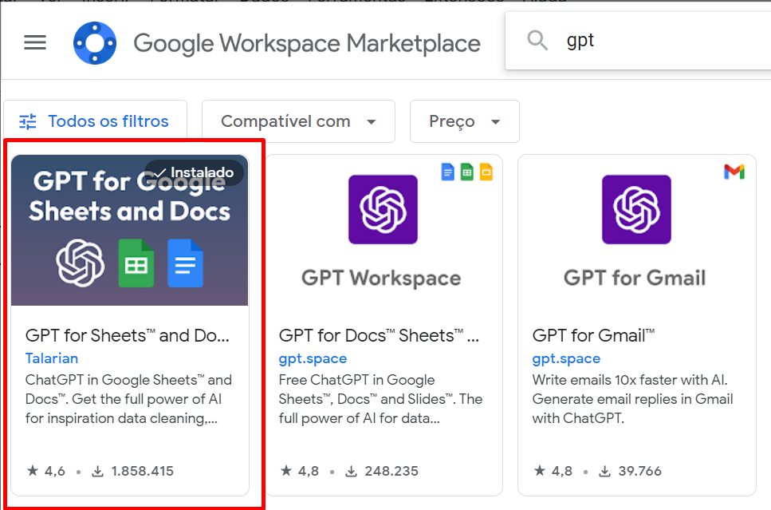Open GPT for Google Sheets and Docs thumbnail
The image size is (771, 510).
(130, 231)
